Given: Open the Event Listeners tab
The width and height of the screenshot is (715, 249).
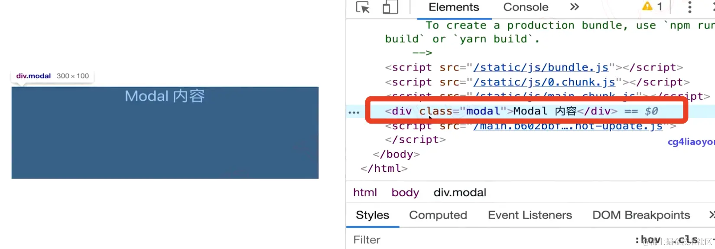Looking at the screenshot, I should [530, 215].
